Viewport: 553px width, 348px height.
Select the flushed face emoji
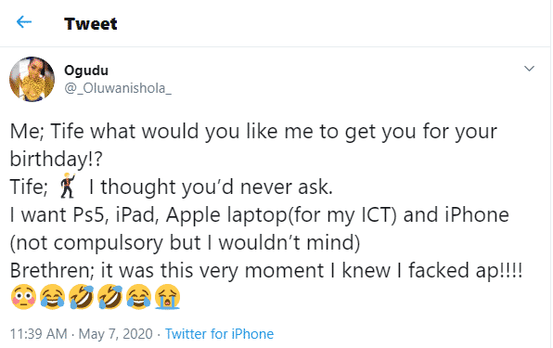click(23, 297)
